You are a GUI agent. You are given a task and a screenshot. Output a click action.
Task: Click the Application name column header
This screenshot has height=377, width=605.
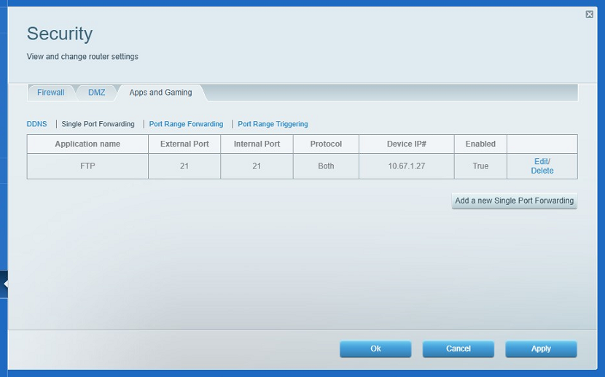87,144
